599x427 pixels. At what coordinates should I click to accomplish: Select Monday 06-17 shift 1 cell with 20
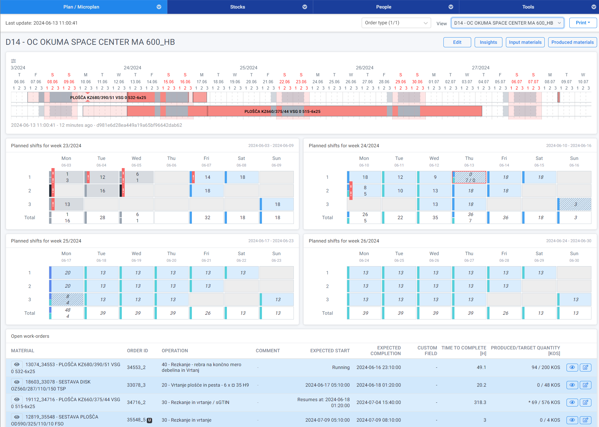66,273
